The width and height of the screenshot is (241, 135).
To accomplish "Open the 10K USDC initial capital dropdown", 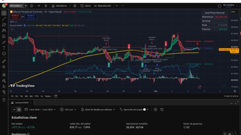I will 68,110.
